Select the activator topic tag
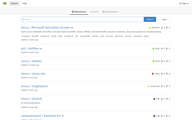 click(128, 36)
